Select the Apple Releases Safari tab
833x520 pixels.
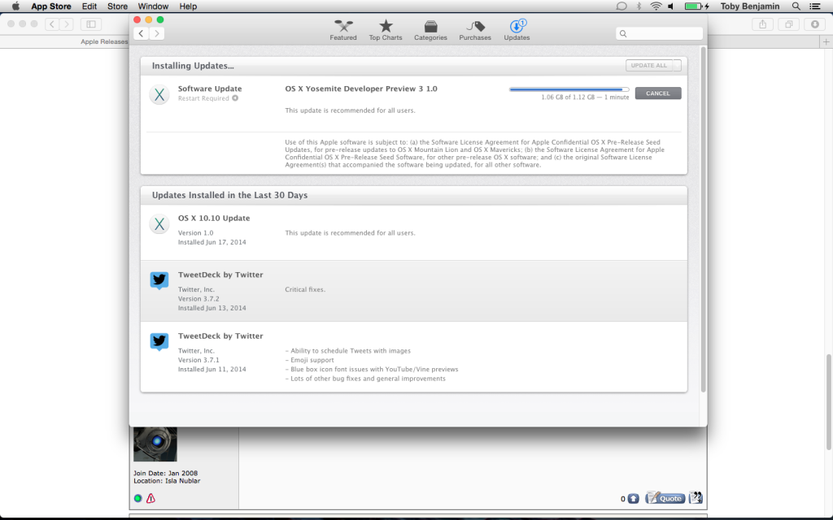click(104, 41)
